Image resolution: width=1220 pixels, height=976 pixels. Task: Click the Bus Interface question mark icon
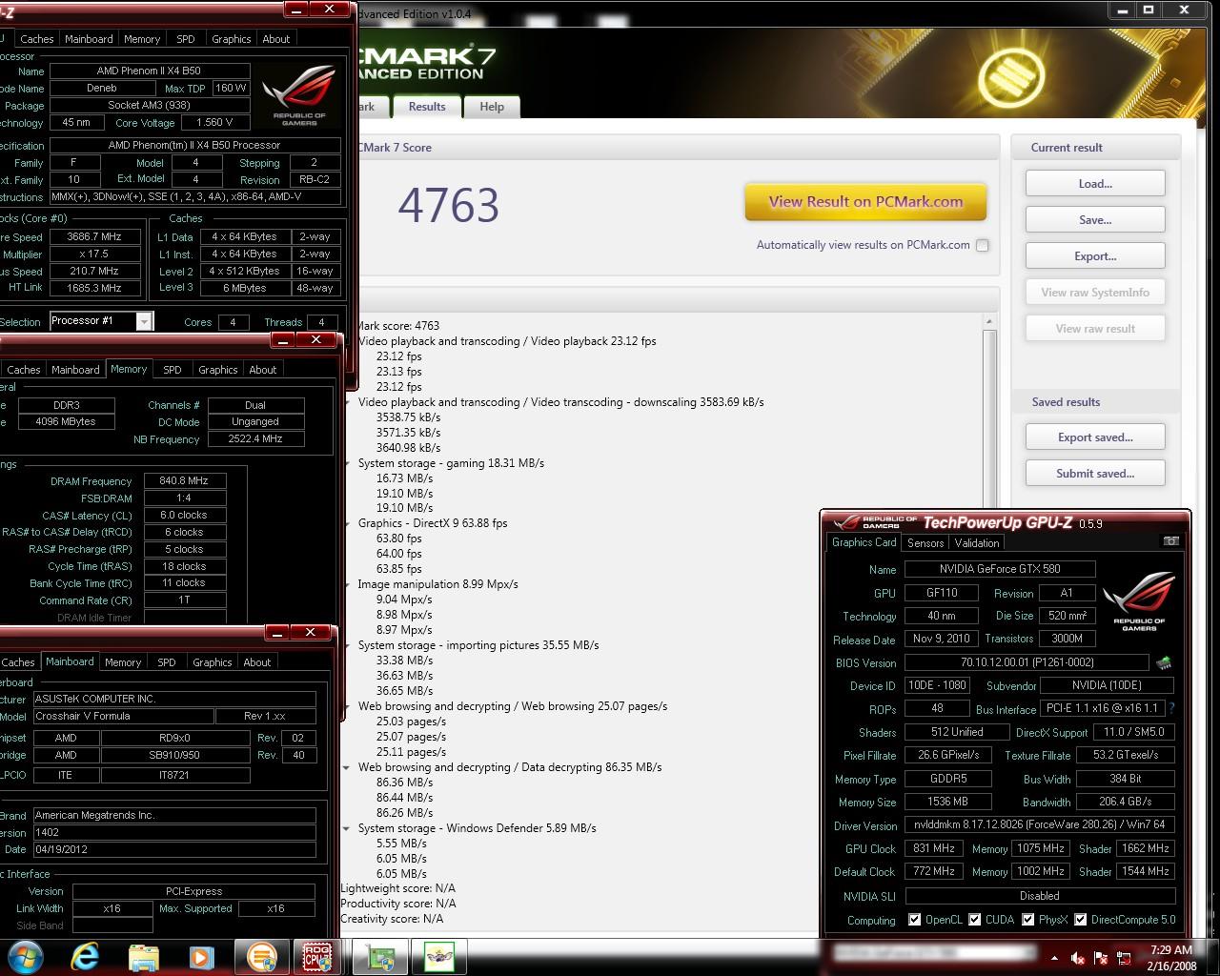[1171, 708]
